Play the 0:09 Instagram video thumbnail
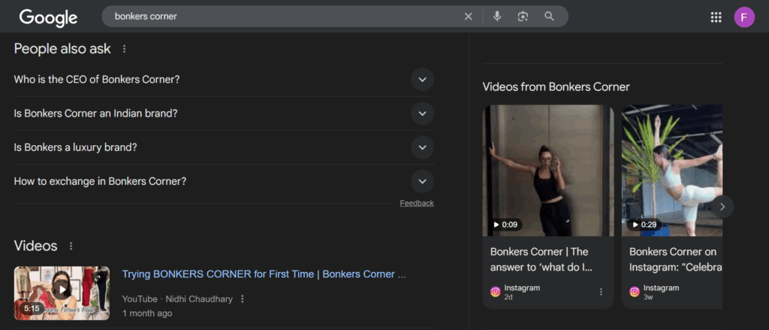The height and width of the screenshot is (330, 769). [x=548, y=171]
